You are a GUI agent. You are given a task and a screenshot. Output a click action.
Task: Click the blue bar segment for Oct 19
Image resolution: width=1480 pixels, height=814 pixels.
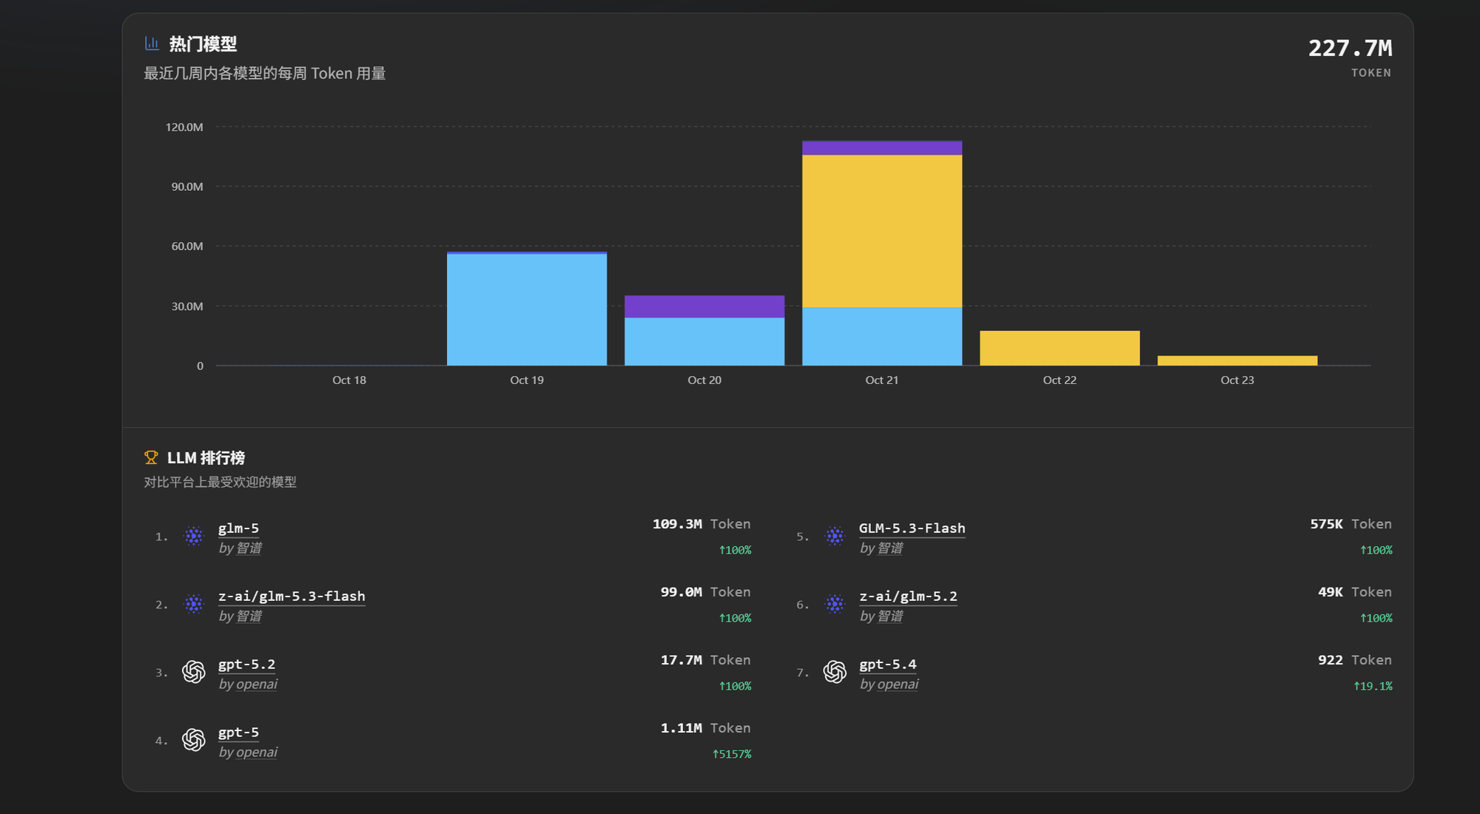[x=527, y=310]
